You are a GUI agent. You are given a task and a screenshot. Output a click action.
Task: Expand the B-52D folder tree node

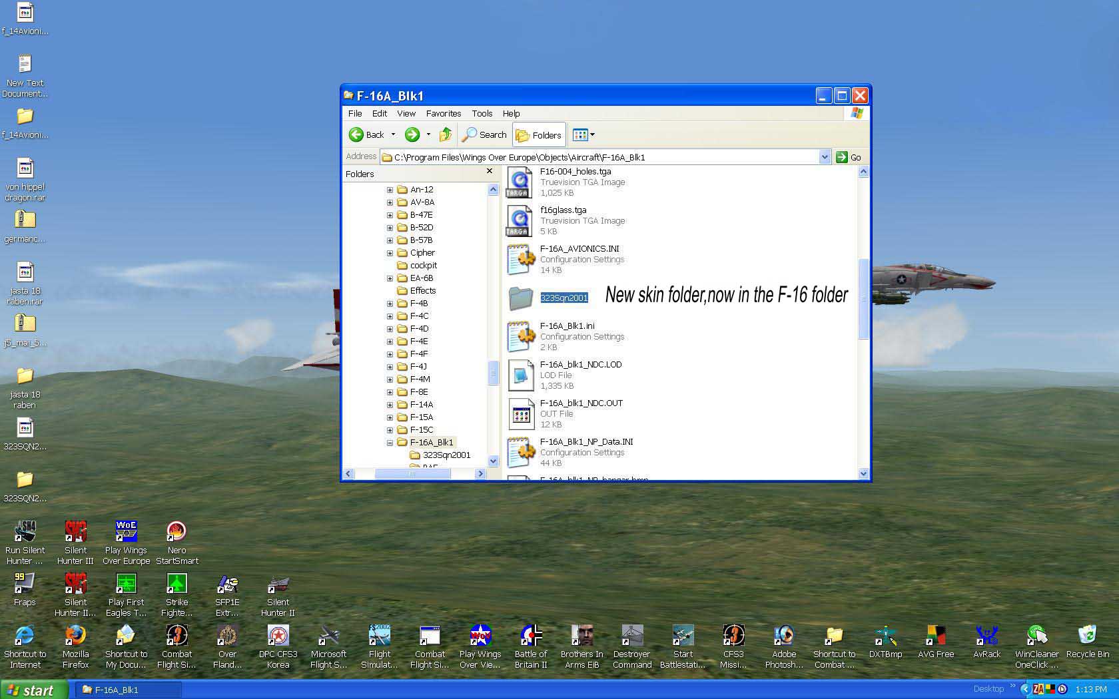(390, 228)
